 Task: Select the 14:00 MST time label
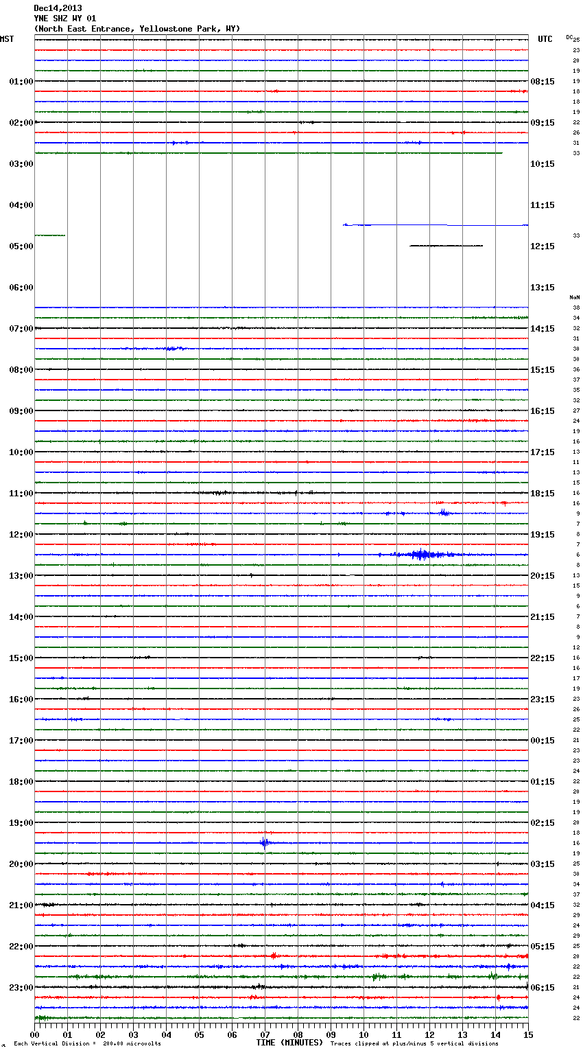pyautogui.click(x=21, y=617)
